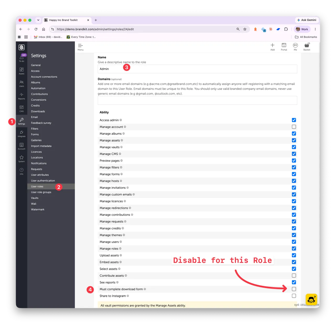Screen dimensions: 336x324
Task: Open General settings
Action: (x=36, y=65)
